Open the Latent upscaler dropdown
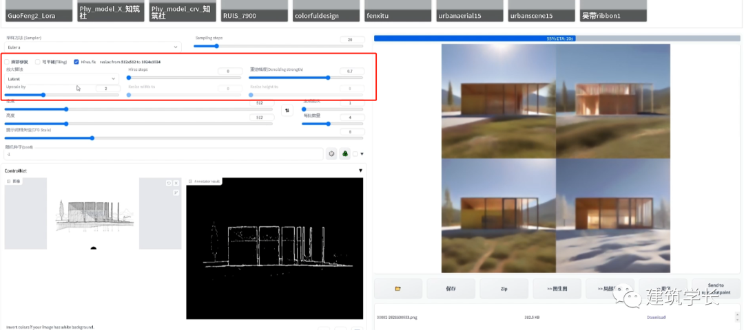The image size is (744, 330). (x=62, y=79)
